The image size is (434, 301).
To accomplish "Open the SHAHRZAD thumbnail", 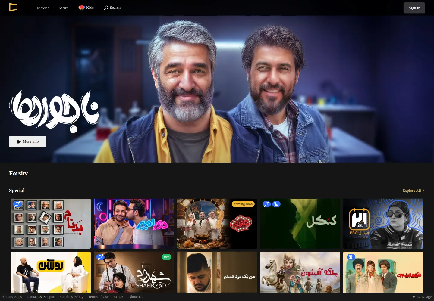I will [134, 272].
